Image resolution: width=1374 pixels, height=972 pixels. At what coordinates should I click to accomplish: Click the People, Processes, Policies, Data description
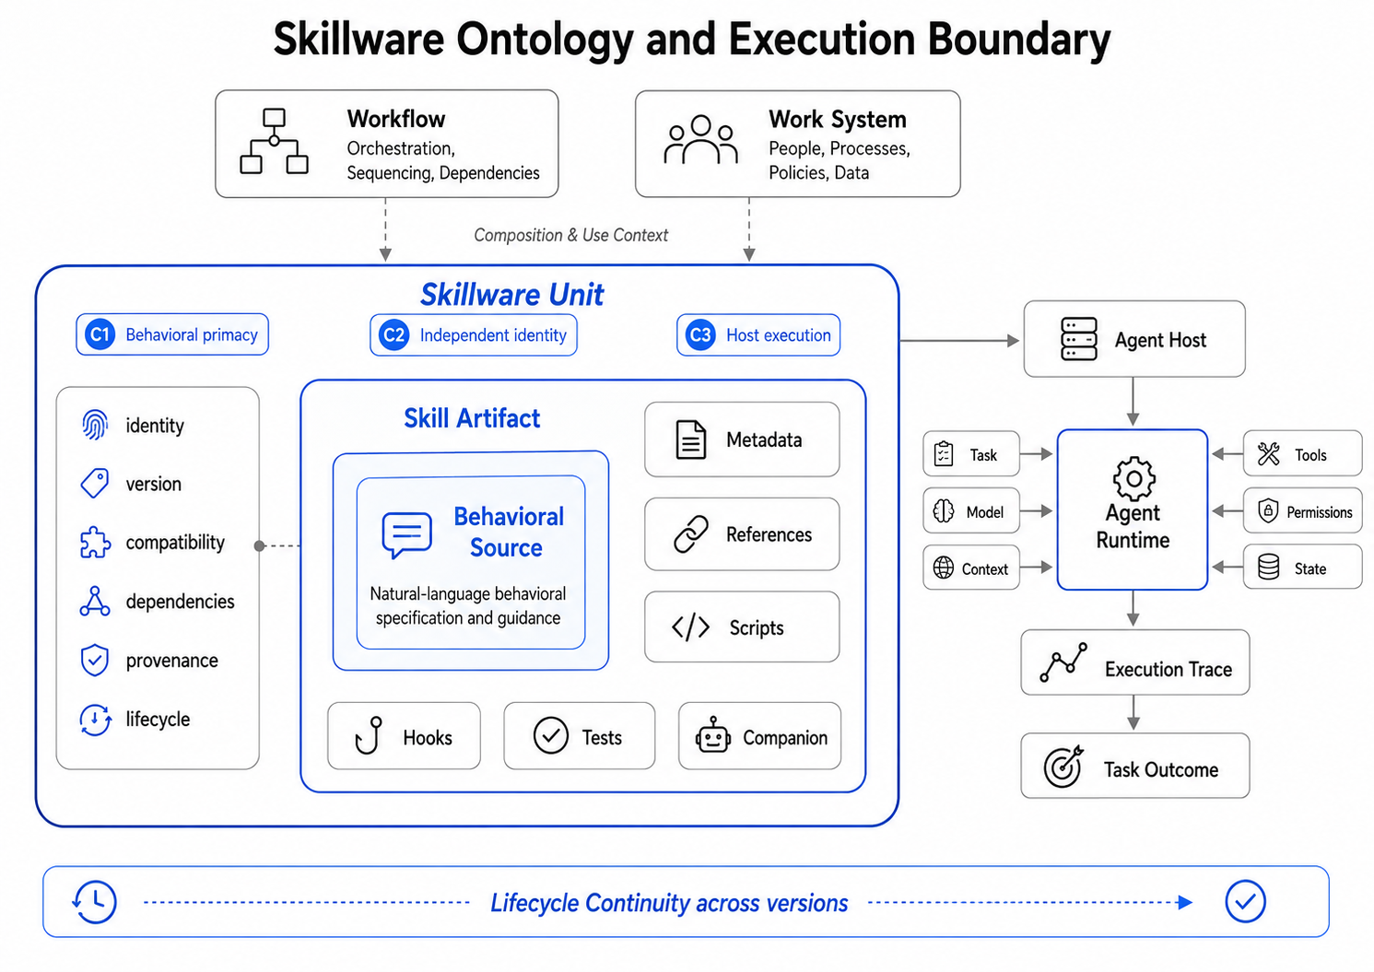pyautogui.click(x=840, y=160)
